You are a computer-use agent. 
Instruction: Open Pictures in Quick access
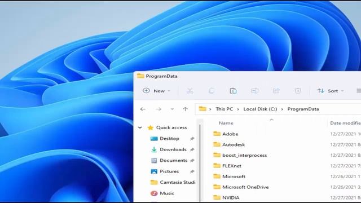coord(169,171)
